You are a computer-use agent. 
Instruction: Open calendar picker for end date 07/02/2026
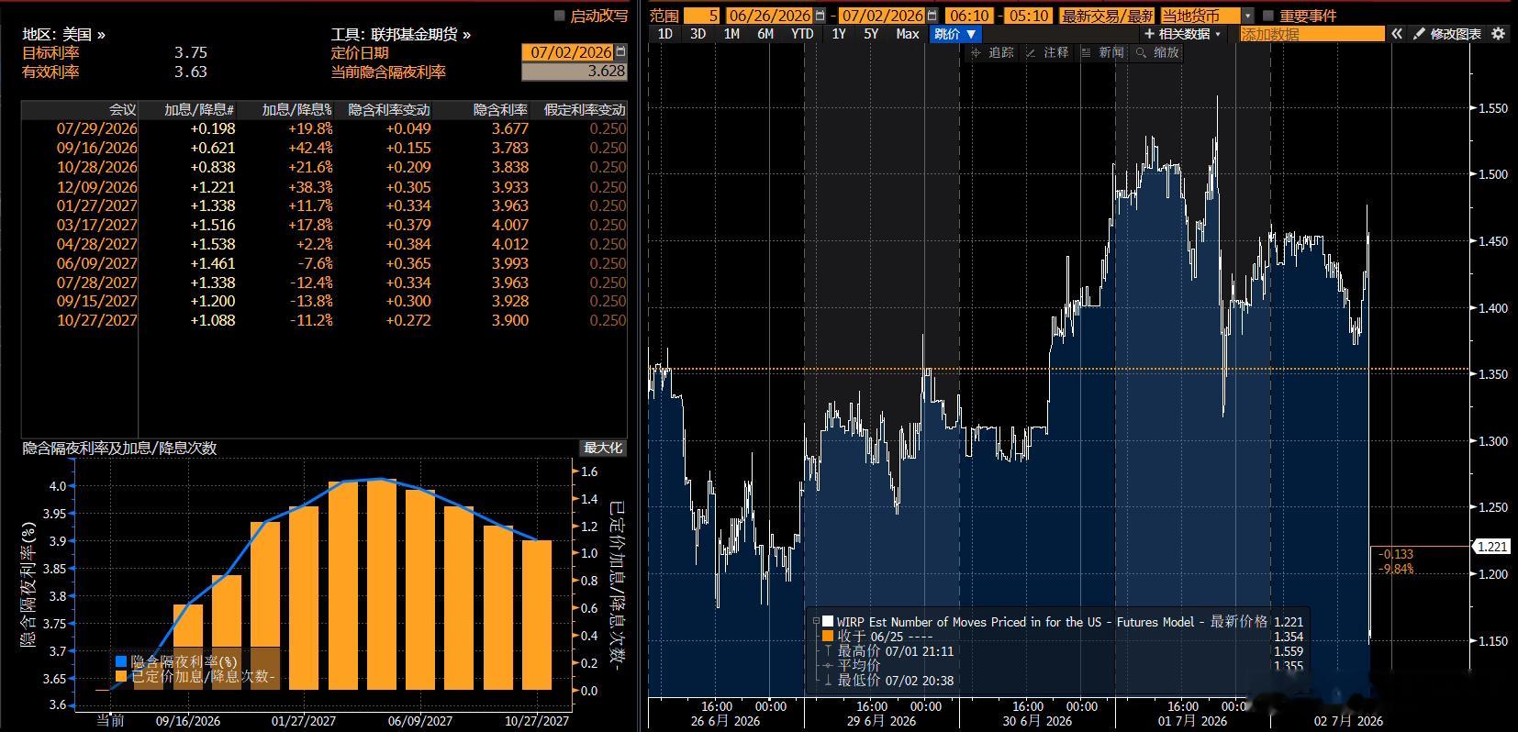tap(932, 16)
